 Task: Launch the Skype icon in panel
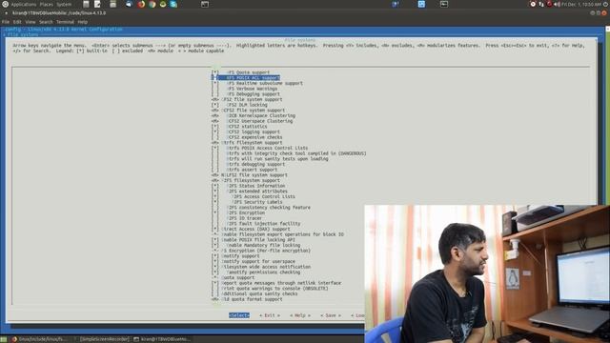(x=173, y=4)
